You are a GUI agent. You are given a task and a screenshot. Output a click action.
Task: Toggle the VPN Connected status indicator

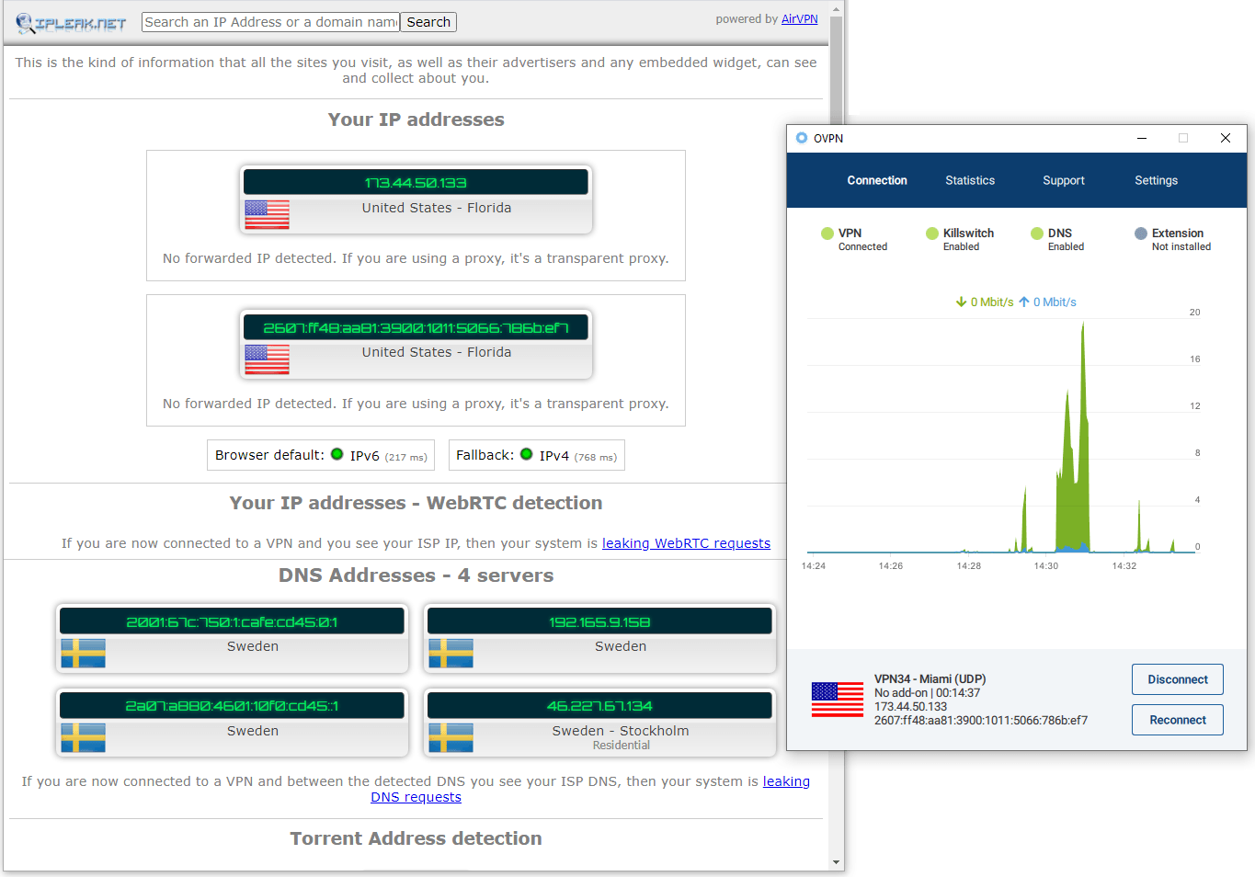pyautogui.click(x=827, y=233)
